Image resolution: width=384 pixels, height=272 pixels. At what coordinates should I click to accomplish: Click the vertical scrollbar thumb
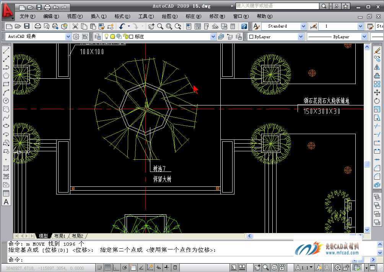coord(367,164)
